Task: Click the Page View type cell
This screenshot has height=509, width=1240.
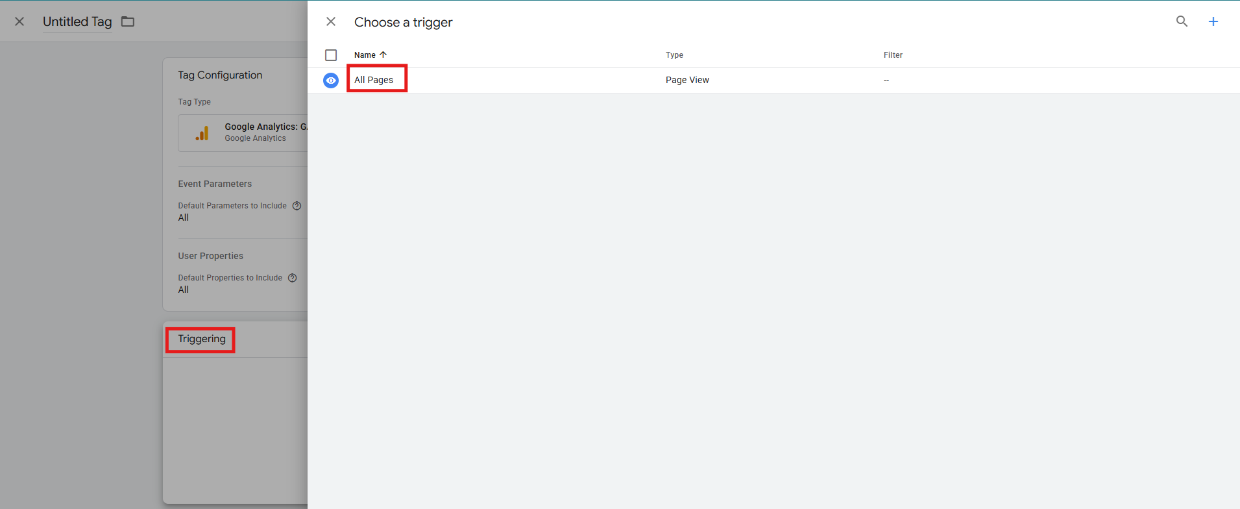Action: click(x=687, y=80)
